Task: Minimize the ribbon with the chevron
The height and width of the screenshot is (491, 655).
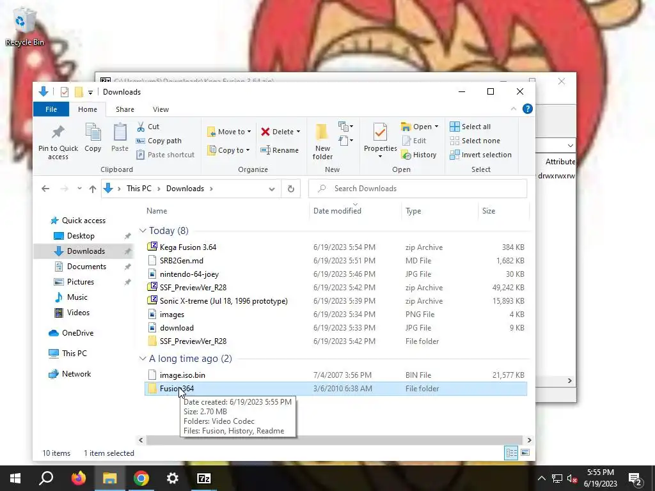Action: (x=514, y=109)
